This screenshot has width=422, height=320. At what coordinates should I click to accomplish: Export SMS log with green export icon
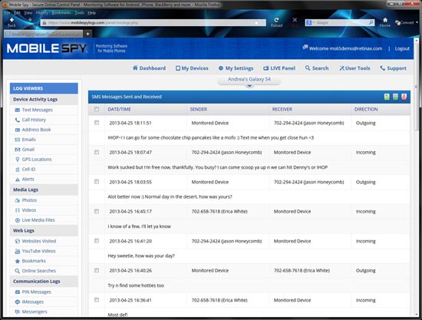pos(387,97)
